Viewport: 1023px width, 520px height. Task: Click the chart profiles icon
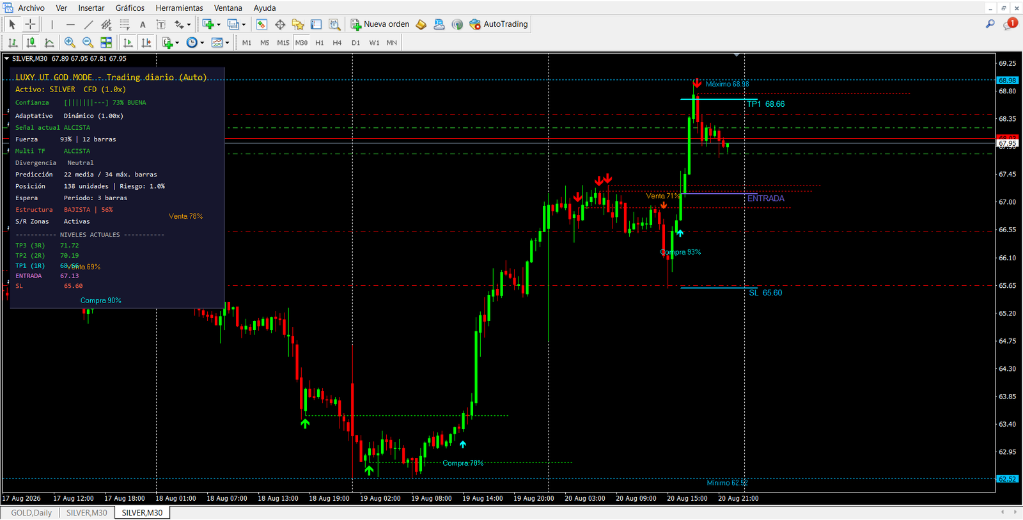click(233, 24)
